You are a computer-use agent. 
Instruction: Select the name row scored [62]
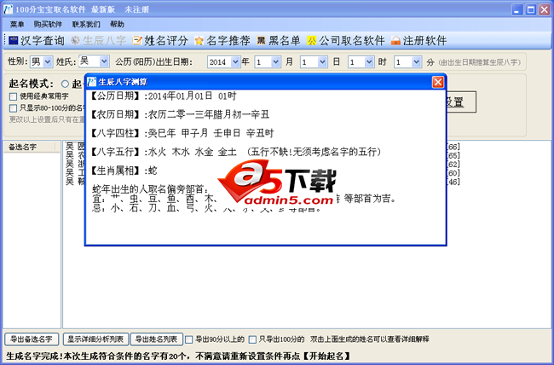click(453, 164)
